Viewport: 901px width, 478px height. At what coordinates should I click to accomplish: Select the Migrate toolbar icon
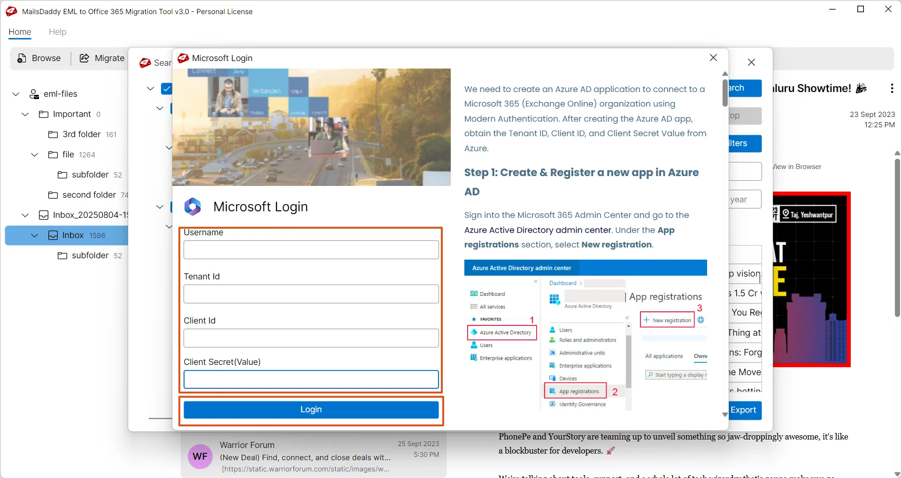coord(84,58)
